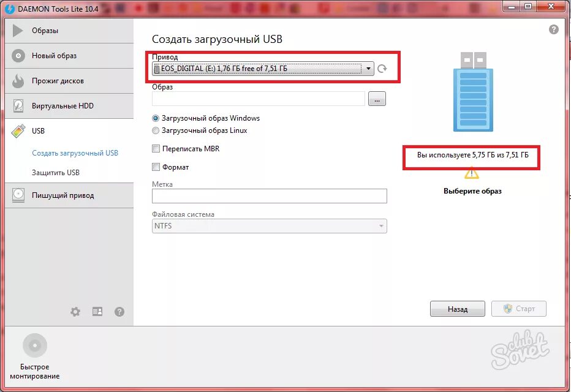Screen dimensions: 571x392
Task: Click the sidebar question mark help icon
Action: tap(119, 312)
